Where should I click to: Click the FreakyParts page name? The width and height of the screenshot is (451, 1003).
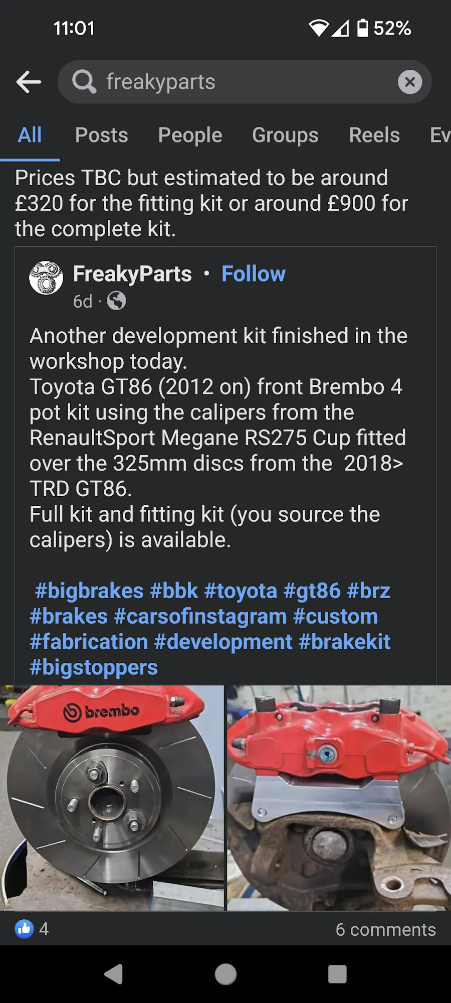132,273
